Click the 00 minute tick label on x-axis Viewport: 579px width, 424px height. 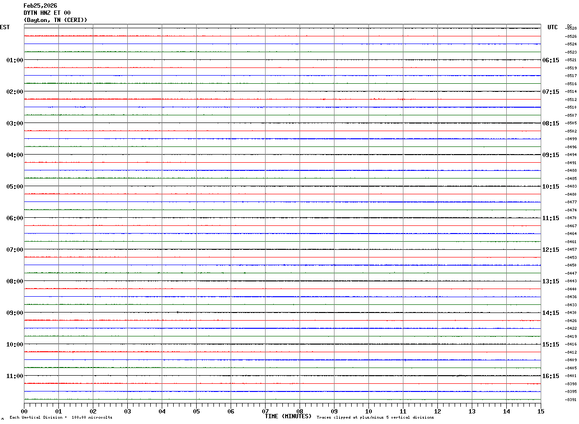click(24, 411)
